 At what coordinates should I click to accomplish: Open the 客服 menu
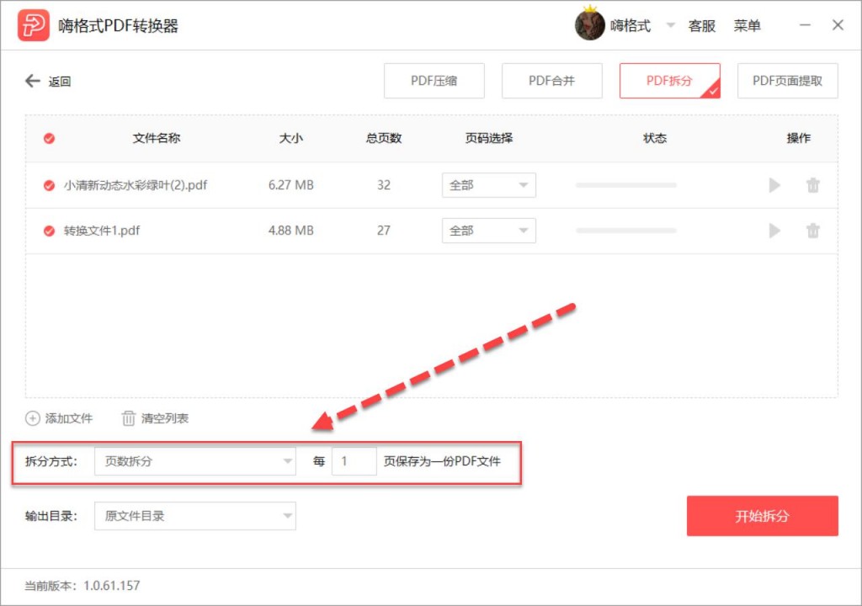coord(702,26)
